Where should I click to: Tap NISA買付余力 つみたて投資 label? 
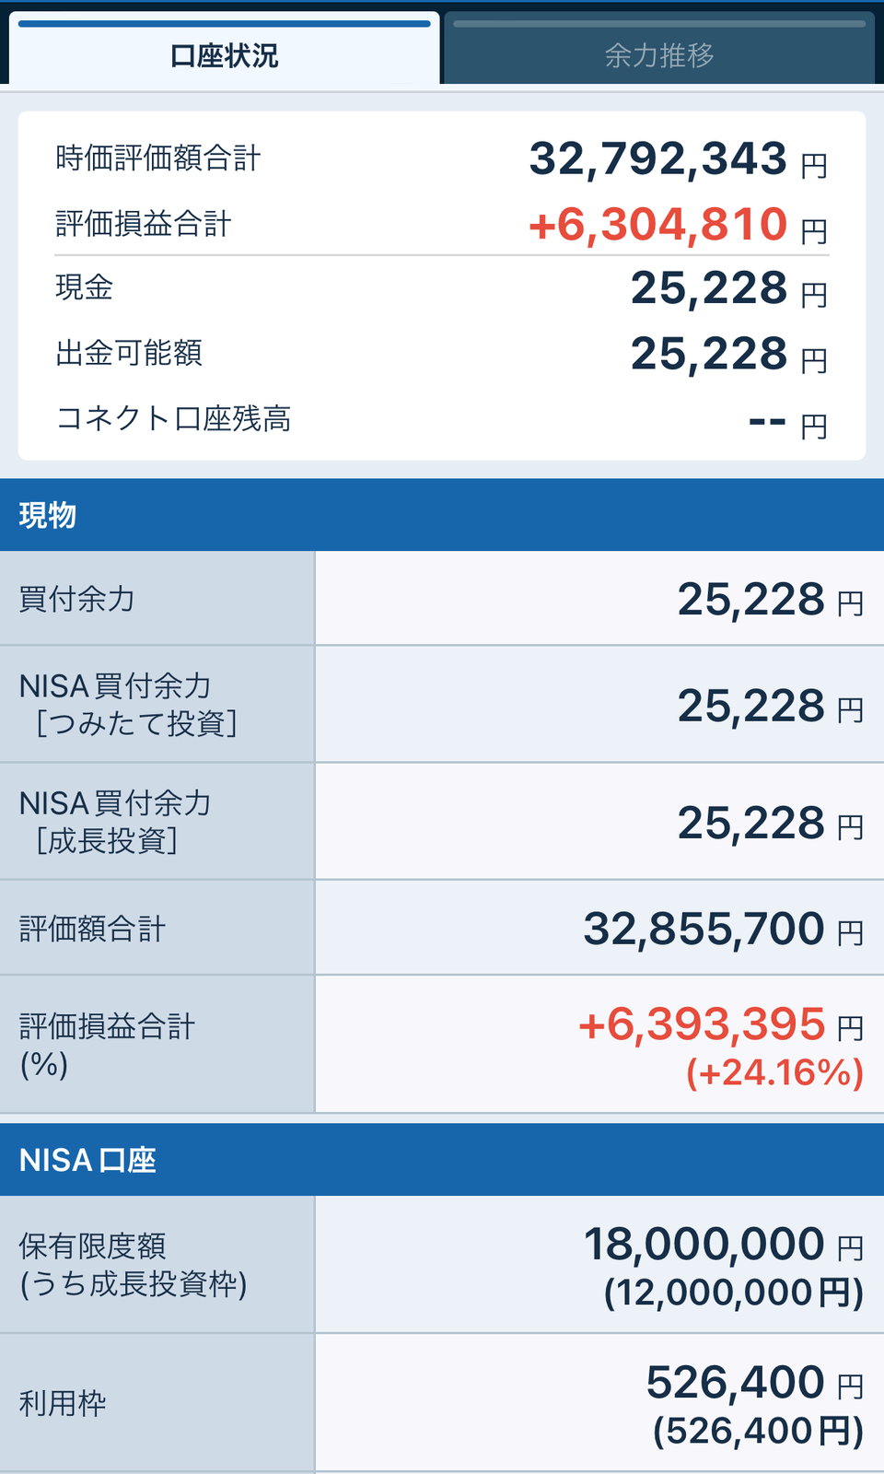pyautogui.click(x=128, y=705)
